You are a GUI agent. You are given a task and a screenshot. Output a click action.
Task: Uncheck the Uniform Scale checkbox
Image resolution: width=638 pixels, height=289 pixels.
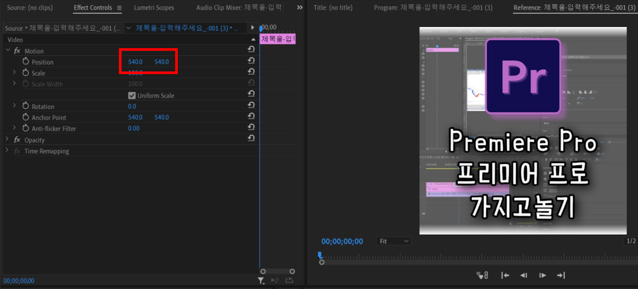click(x=132, y=95)
